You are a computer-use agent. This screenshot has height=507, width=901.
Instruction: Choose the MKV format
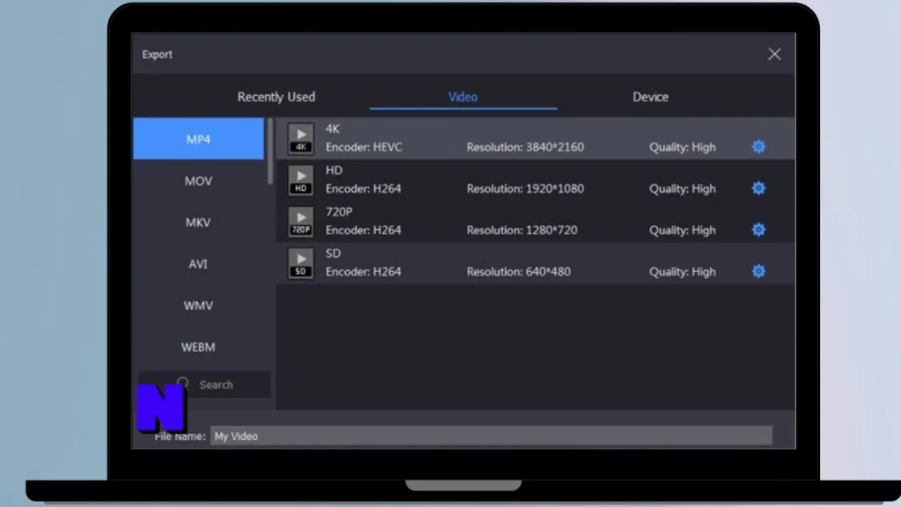pos(198,223)
